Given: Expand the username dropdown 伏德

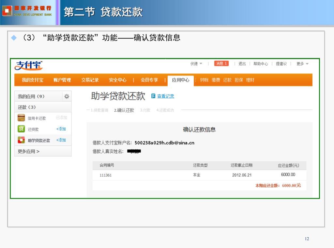Looking at the screenshot, I should pos(196,64).
